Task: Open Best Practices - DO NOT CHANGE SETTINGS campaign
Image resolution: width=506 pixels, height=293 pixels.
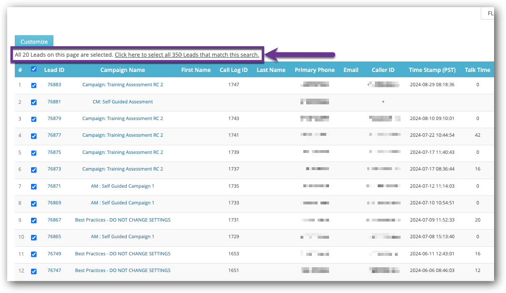Action: point(122,220)
